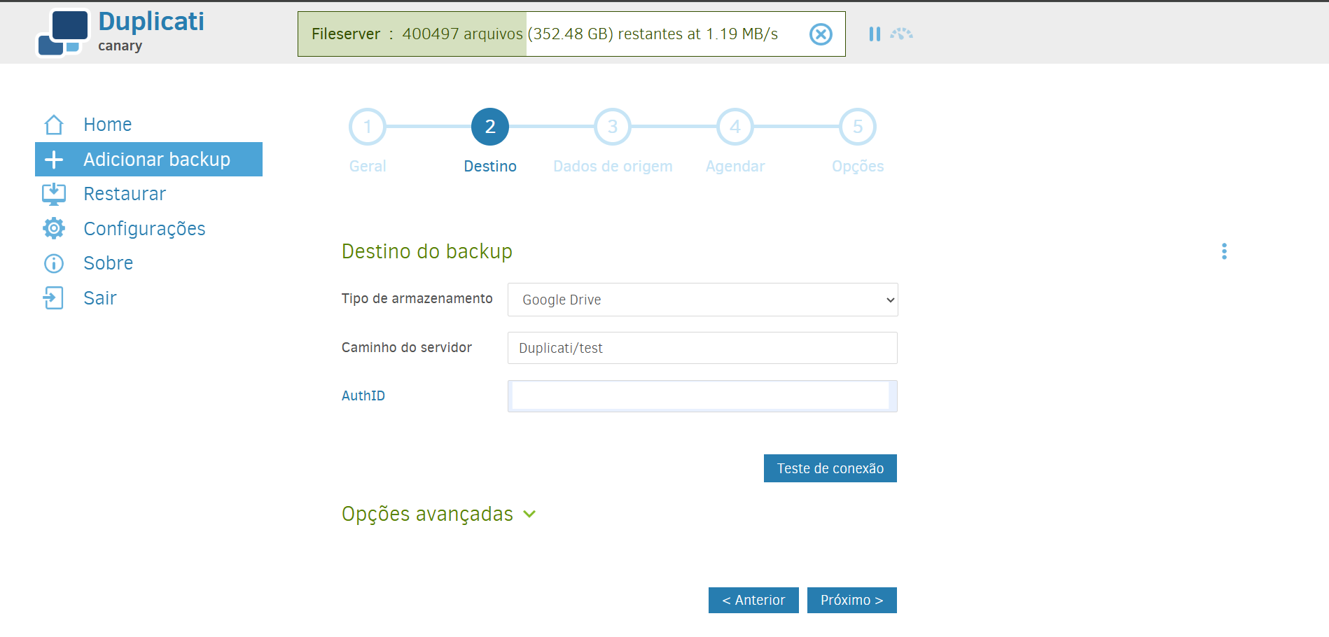Screen dimensions: 1329x637
Task: Expand Opções avançadas section
Action: pyautogui.click(x=438, y=514)
